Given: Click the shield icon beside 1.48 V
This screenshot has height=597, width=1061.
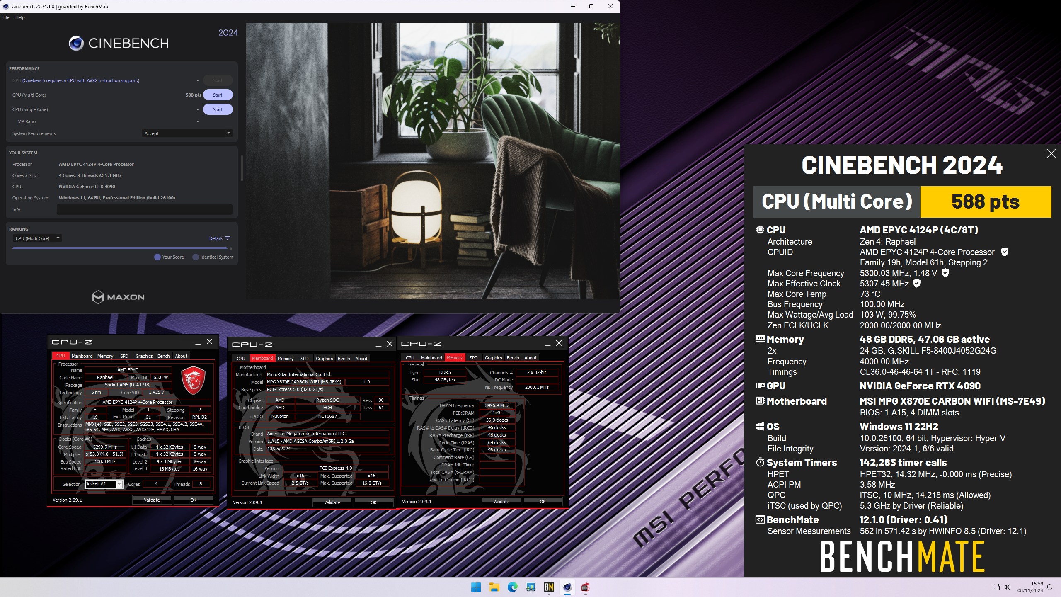Looking at the screenshot, I should click(945, 273).
